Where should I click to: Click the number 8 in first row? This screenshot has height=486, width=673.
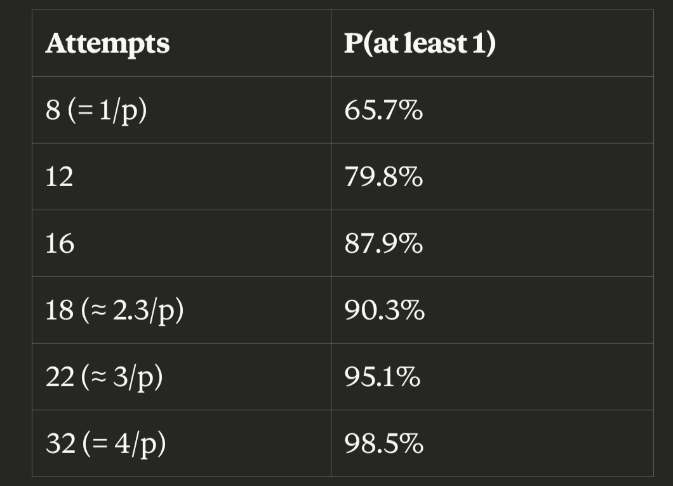pyautogui.click(x=53, y=110)
